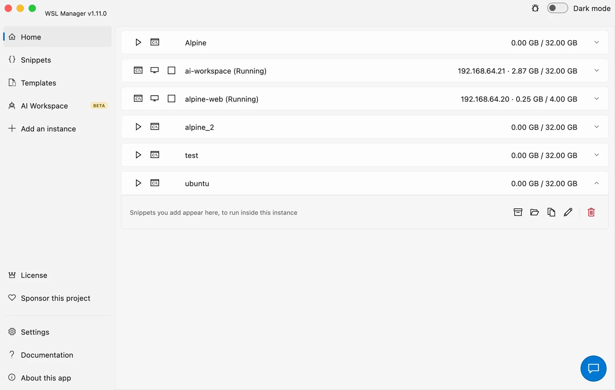This screenshot has height=390, width=615.
Task: Open Documentation link
Action: [57, 355]
